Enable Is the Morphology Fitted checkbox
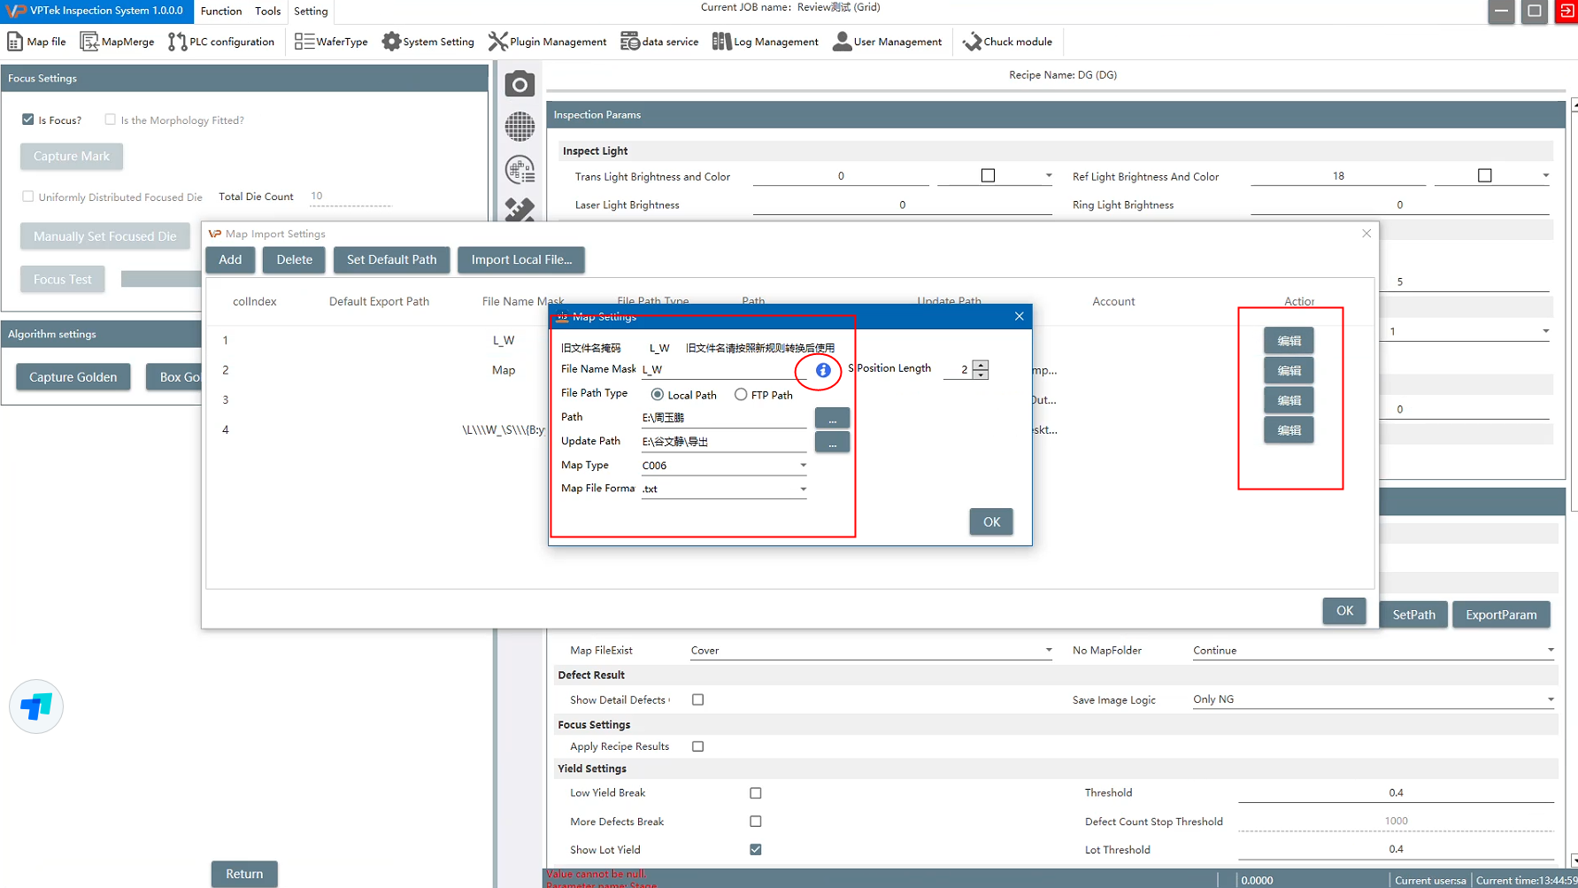This screenshot has height=888, width=1578. [x=110, y=120]
